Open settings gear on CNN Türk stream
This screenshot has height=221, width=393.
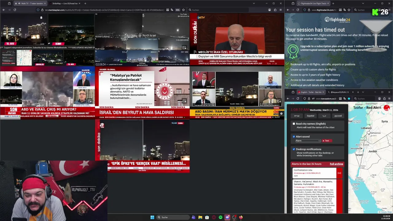point(281,114)
